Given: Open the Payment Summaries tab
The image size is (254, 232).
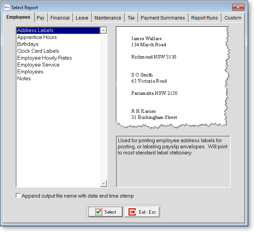Looking at the screenshot, I should point(163,18).
